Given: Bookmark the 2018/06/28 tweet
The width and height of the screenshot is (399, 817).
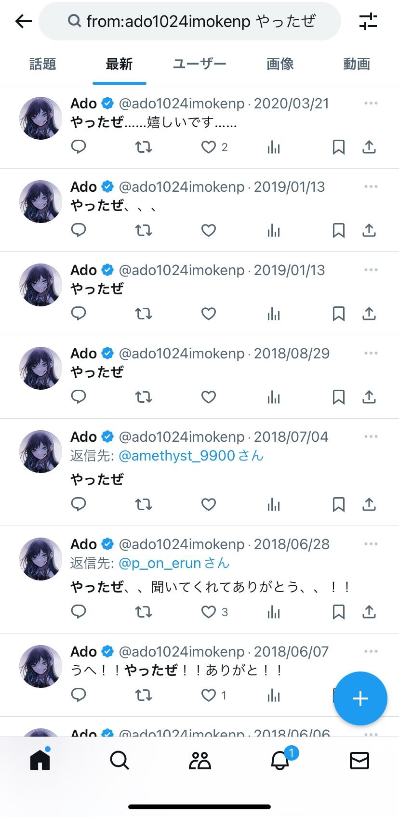Looking at the screenshot, I should (339, 612).
